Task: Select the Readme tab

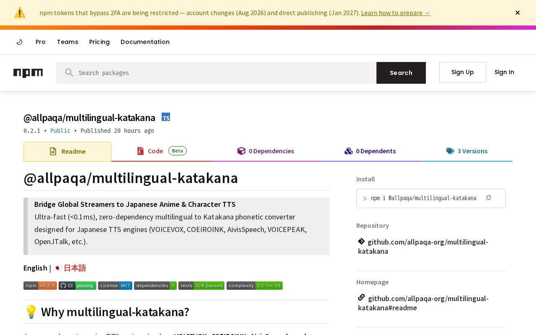Action: pos(67,152)
